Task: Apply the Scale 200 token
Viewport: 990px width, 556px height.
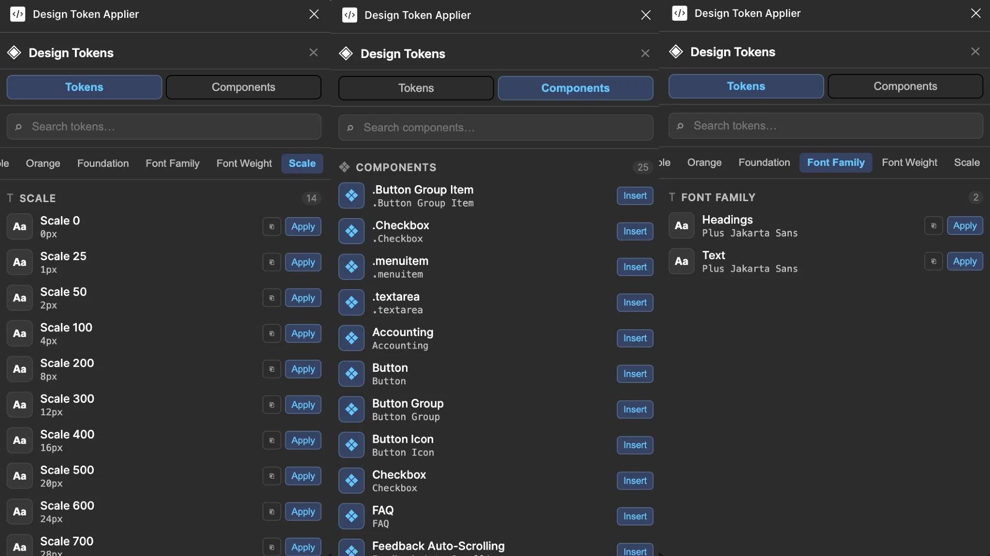Action: pyautogui.click(x=303, y=369)
